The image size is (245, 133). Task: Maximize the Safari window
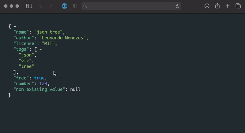point(17,6)
